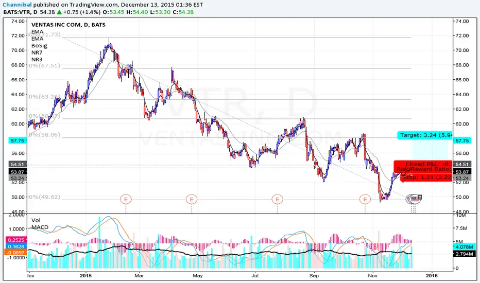Open the Channibal author profile link
Image resolution: width=480 pixels, height=283 pixels.
click(x=17, y=5)
